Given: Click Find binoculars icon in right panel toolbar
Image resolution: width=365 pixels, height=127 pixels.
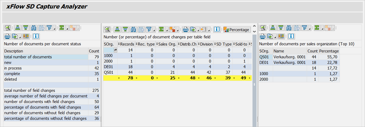Looking at the screenshot, I should coord(289,28).
